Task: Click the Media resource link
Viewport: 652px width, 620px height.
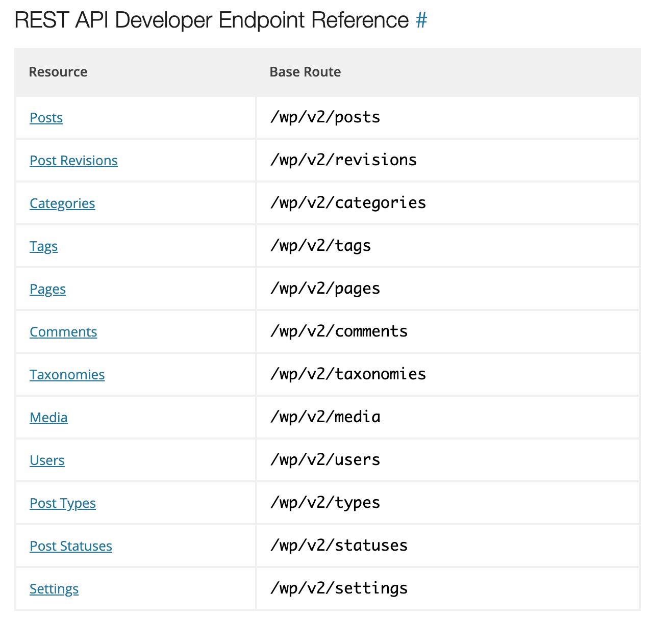Action: [48, 417]
